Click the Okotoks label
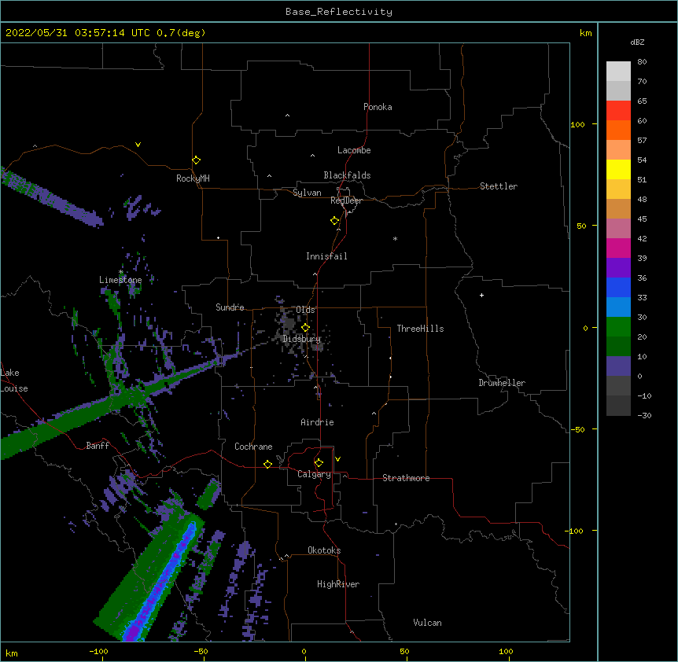The width and height of the screenshot is (678, 662). click(324, 550)
